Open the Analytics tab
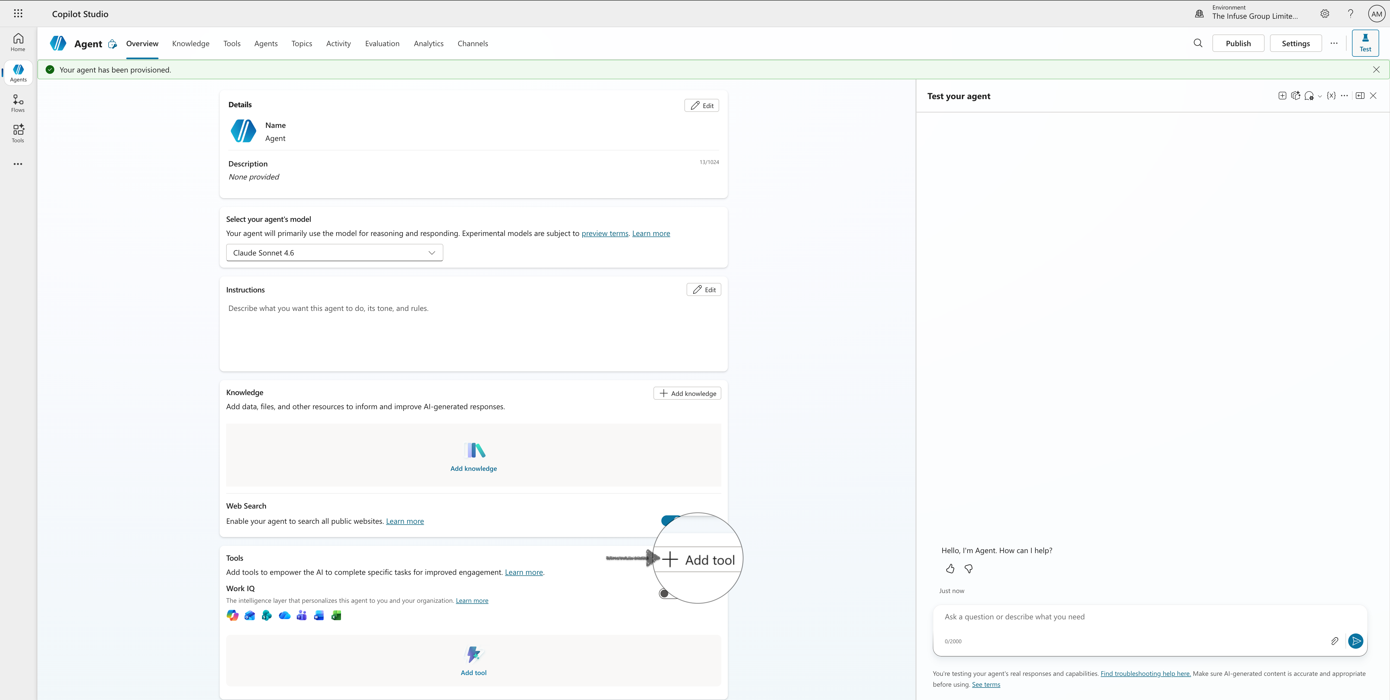 click(428, 44)
